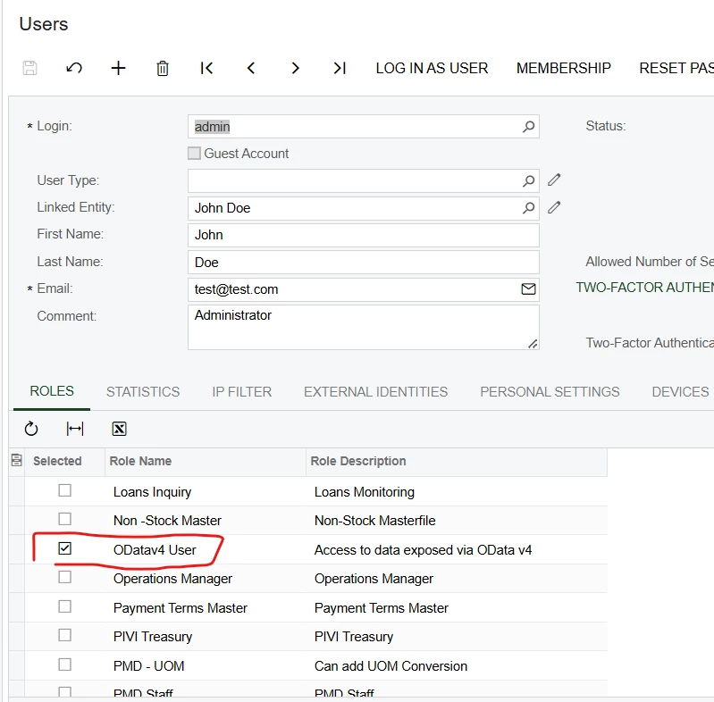Image resolution: width=714 pixels, height=702 pixels.
Task: Go to previous record arrow
Action: pos(251,68)
